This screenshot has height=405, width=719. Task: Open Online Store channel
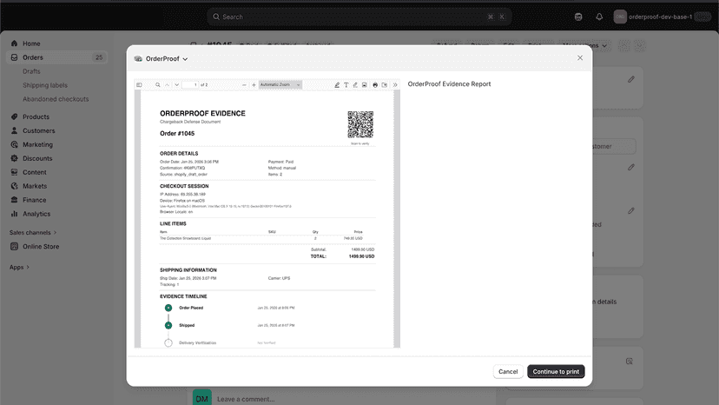(41, 246)
